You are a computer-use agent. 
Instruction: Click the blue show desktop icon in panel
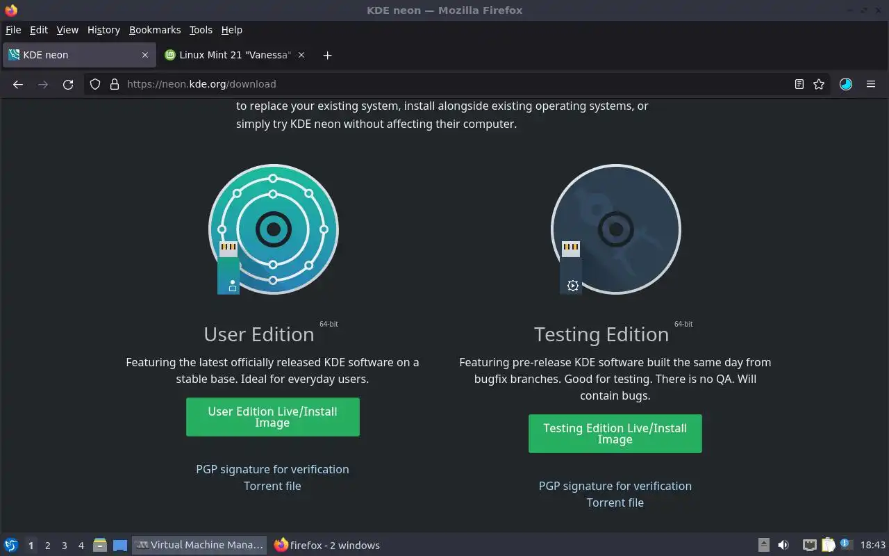tap(120, 545)
